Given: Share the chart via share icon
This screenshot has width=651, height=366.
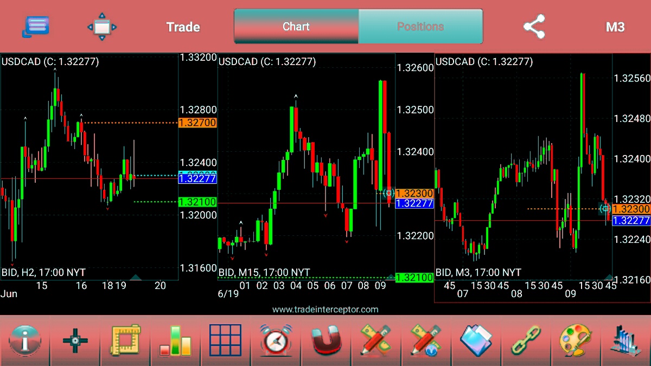Looking at the screenshot, I should click(534, 27).
